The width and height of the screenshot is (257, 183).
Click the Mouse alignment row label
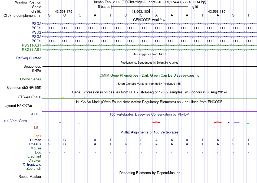(x=36, y=148)
